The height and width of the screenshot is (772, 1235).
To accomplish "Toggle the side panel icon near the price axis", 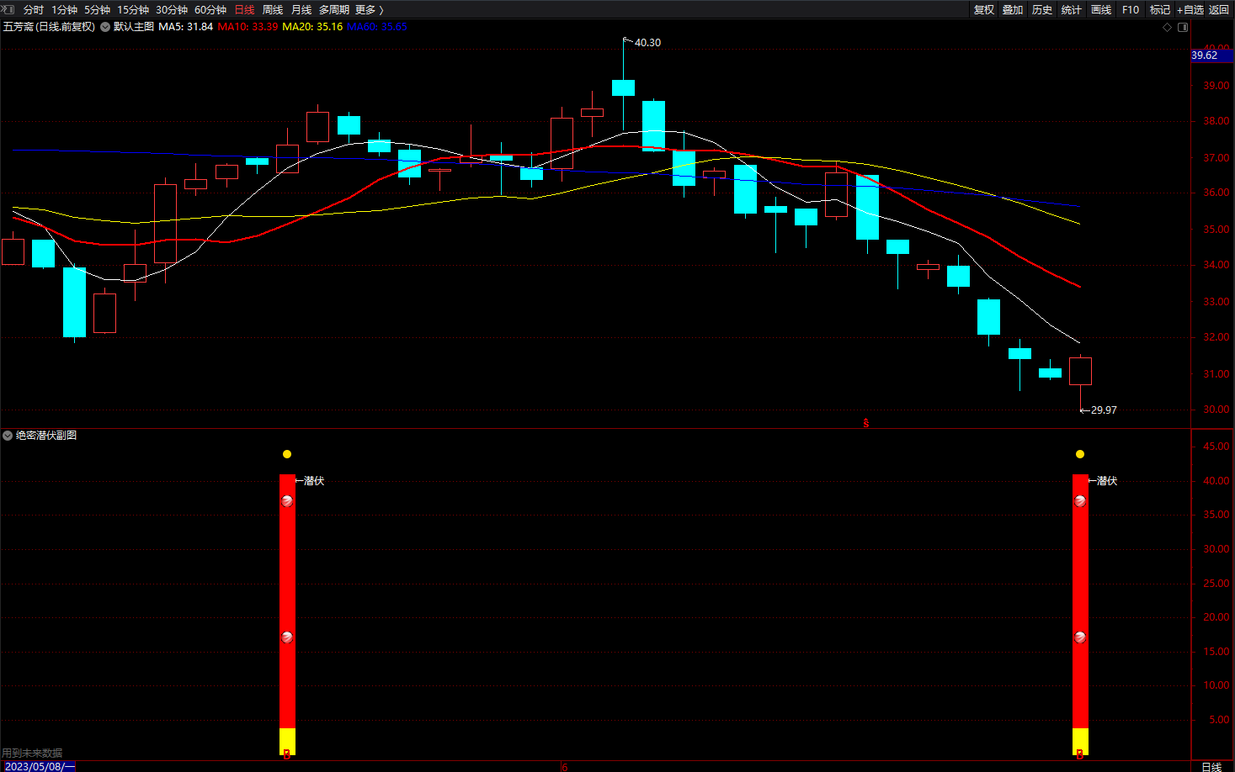I will pos(1183,27).
